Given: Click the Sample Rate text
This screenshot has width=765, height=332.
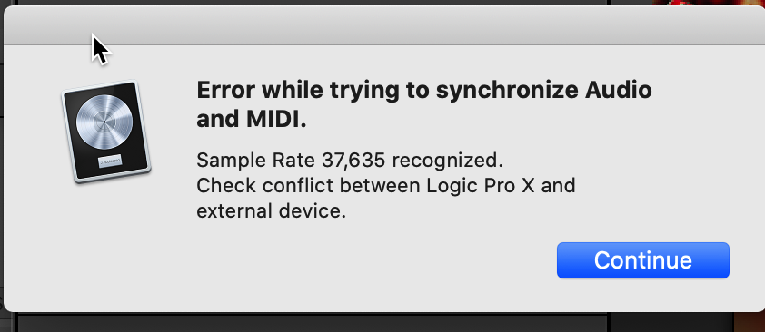Looking at the screenshot, I should click(x=256, y=160).
